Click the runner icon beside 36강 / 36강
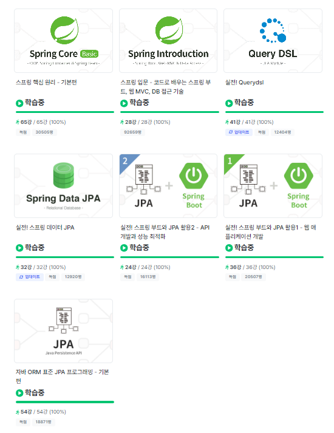Screen dimensions: 334x433 tap(227, 267)
